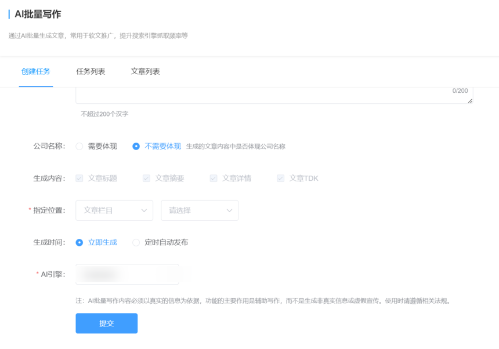The height and width of the screenshot is (349, 499).
Task: Click the textarea resize handle icon
Action: click(470, 101)
